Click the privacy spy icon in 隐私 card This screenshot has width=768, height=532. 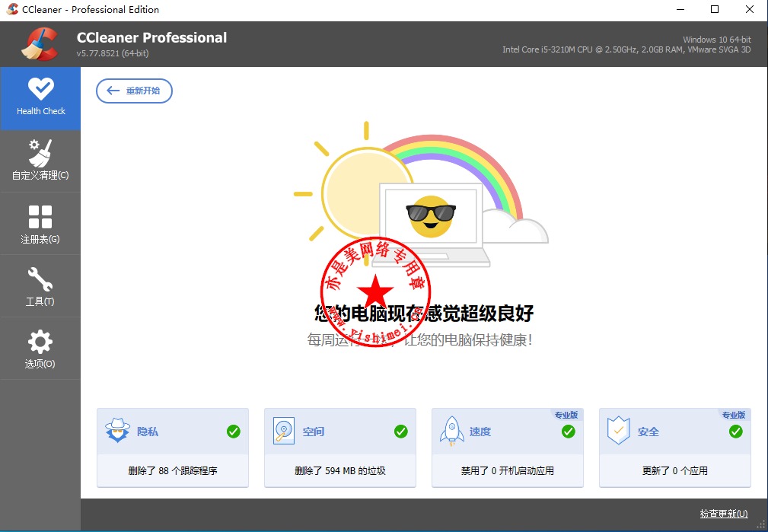click(117, 431)
